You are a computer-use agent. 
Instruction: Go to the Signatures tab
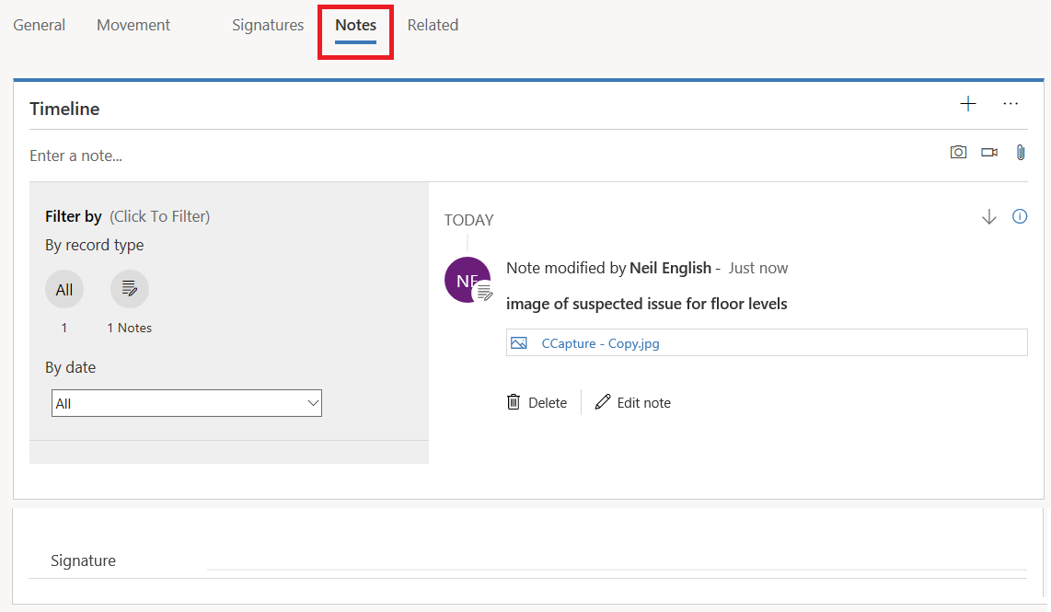[268, 25]
